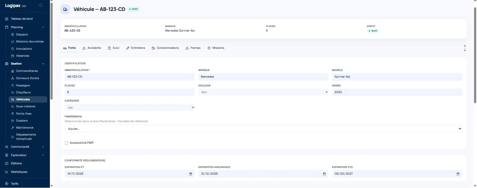Click the Passagers icon
This screenshot has height=188, width=477.
pyautogui.click(x=12, y=86)
